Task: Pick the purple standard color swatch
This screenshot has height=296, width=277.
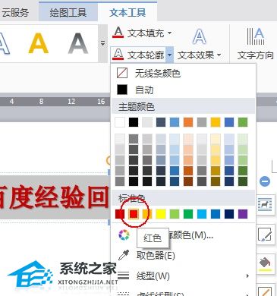Action: 243,214
